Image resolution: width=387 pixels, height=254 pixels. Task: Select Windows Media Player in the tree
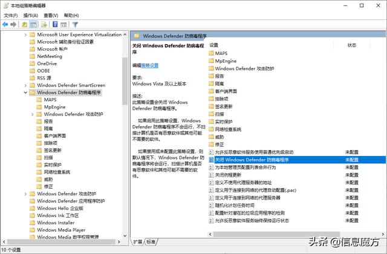pos(61,230)
